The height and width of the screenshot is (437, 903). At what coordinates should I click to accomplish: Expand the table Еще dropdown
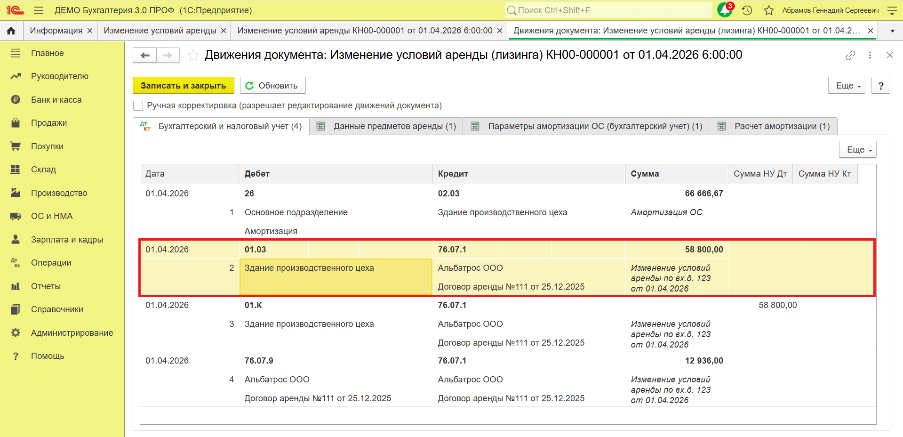click(858, 150)
